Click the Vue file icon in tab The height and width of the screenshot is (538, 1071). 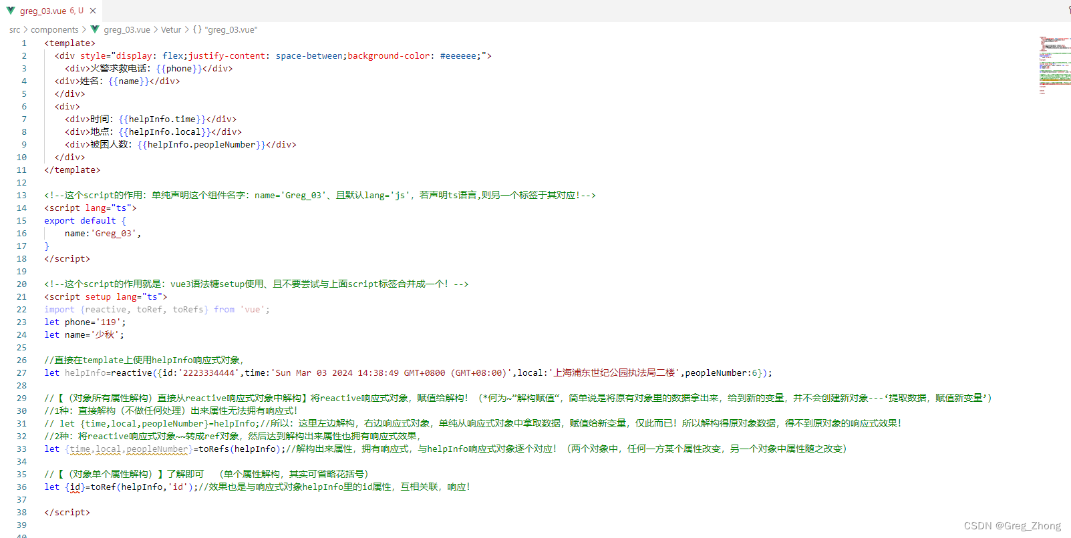[x=11, y=11]
